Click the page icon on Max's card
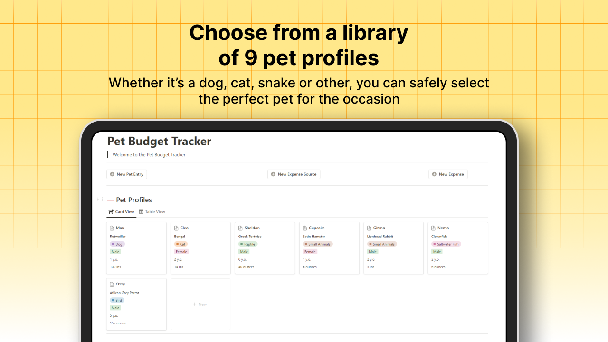Viewport: 608px width, 342px height. 112,228
